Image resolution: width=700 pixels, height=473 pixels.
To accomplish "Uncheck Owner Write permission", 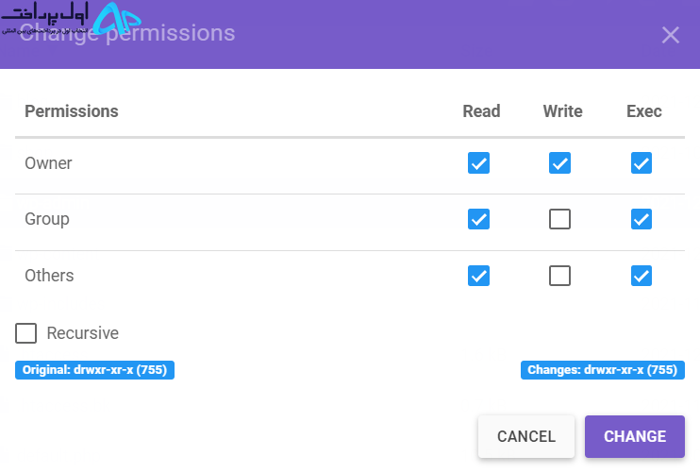I will pos(559,163).
